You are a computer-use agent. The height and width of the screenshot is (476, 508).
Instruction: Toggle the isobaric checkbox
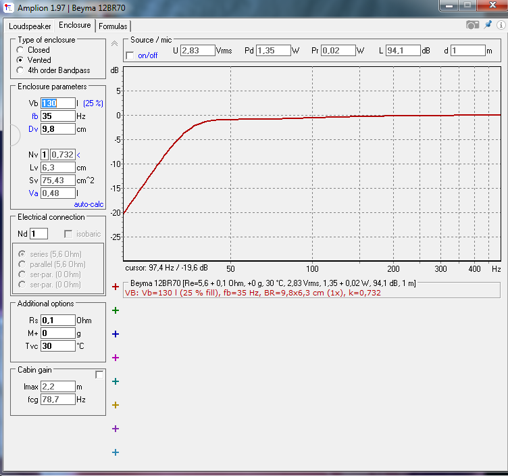click(68, 234)
